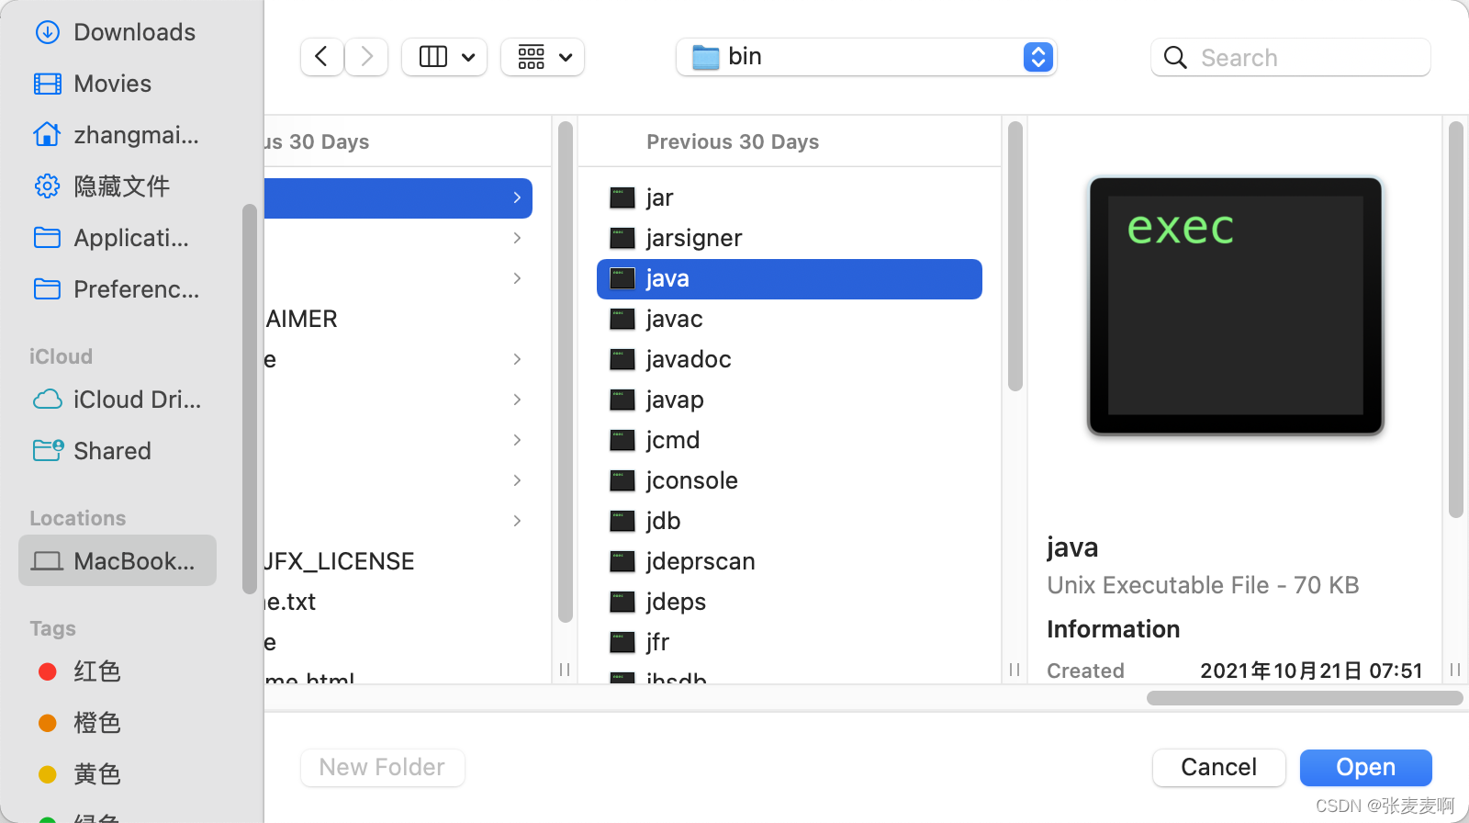Expand the highlighted folder row chevron
Viewport: 1469px width, 823px height.
pos(517,197)
